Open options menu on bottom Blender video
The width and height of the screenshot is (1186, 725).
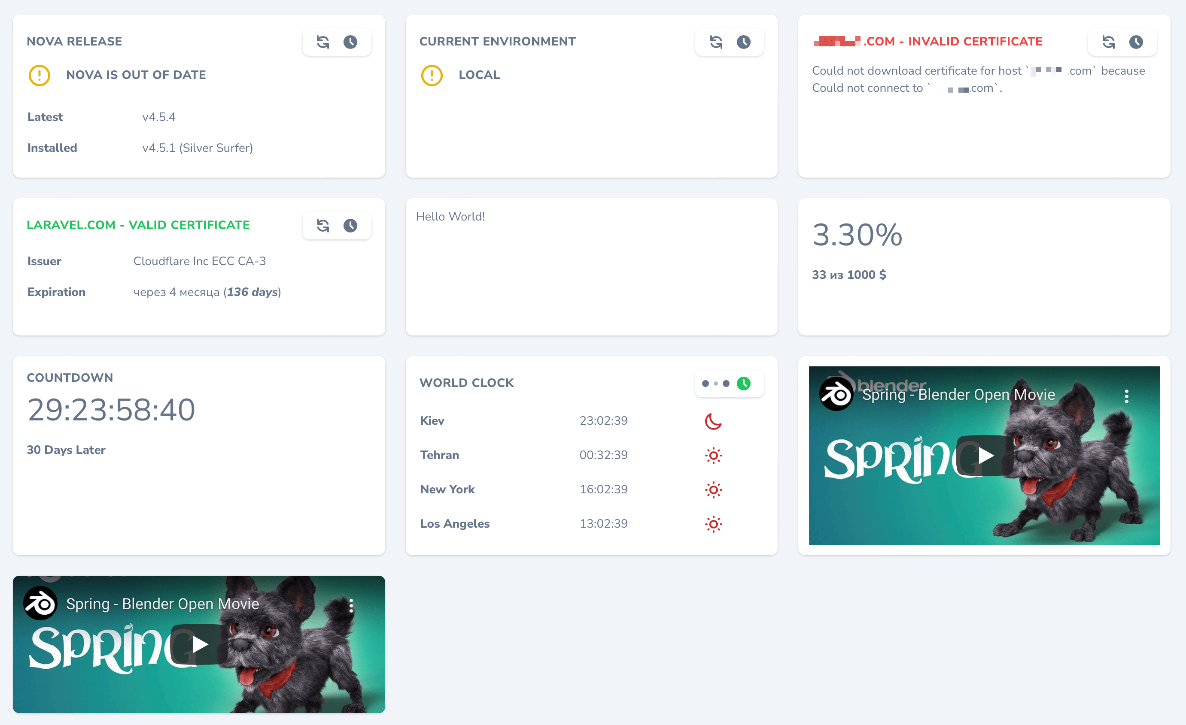[x=351, y=605]
